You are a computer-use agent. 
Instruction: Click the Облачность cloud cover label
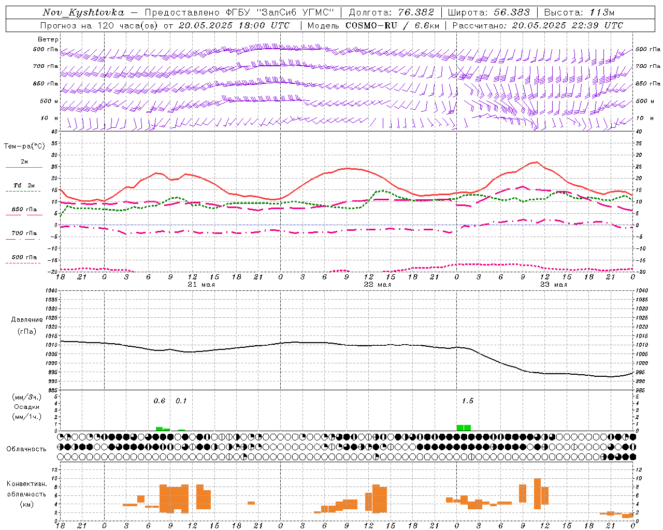pos(26,449)
